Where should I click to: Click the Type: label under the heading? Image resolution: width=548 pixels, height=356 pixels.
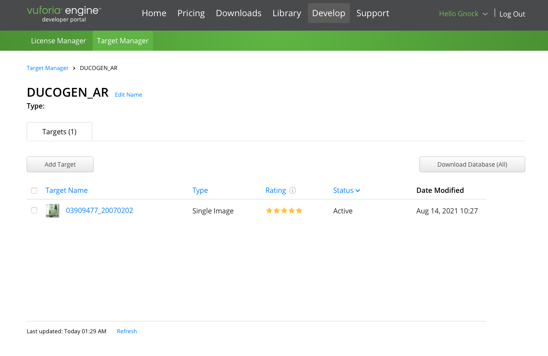36,106
